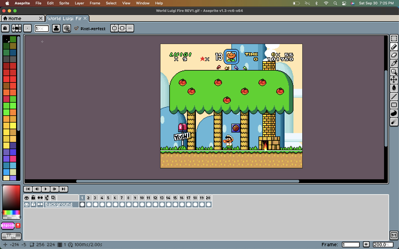Select the Eyedropper tool
Screen dimensions: 399x249
(x=394, y=63)
